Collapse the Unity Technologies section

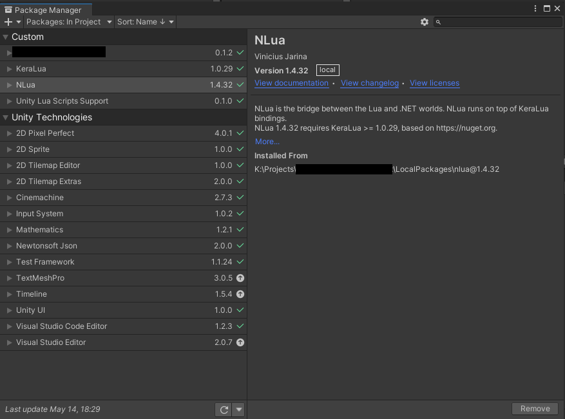[6, 117]
